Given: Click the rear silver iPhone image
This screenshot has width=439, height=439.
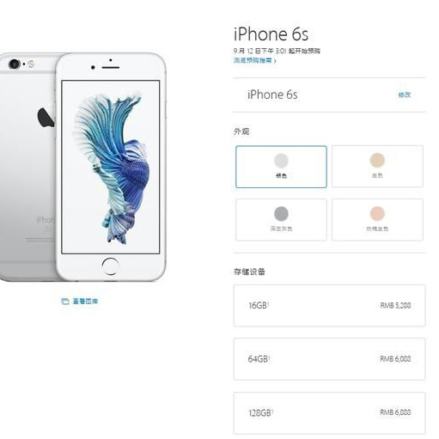Looking at the screenshot, I should click(27, 167).
